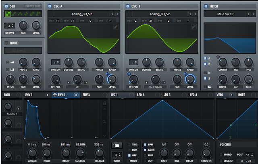Viewport: 258px width, 164px height.
Task: Disable the OSC A power switch
Action: (x=50, y=6)
